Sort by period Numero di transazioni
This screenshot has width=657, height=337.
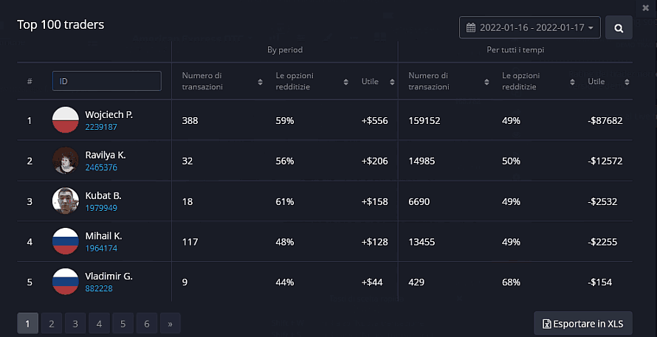(260, 81)
